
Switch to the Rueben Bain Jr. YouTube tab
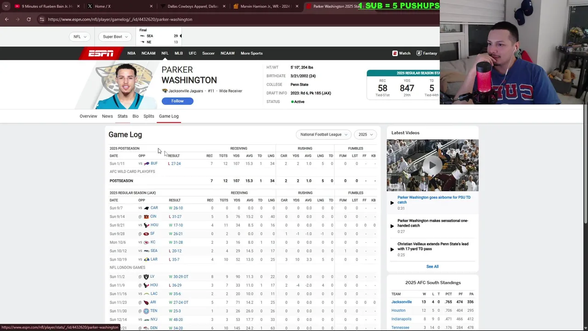click(x=47, y=6)
